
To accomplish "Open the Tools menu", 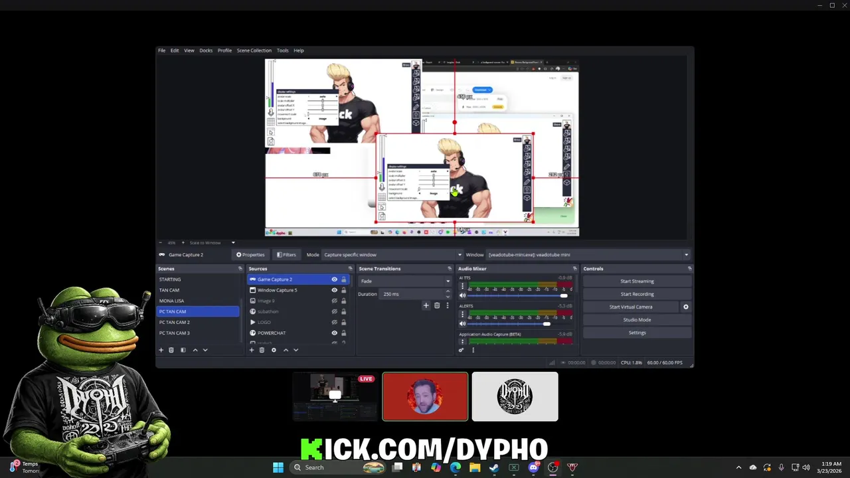I will click(x=282, y=50).
